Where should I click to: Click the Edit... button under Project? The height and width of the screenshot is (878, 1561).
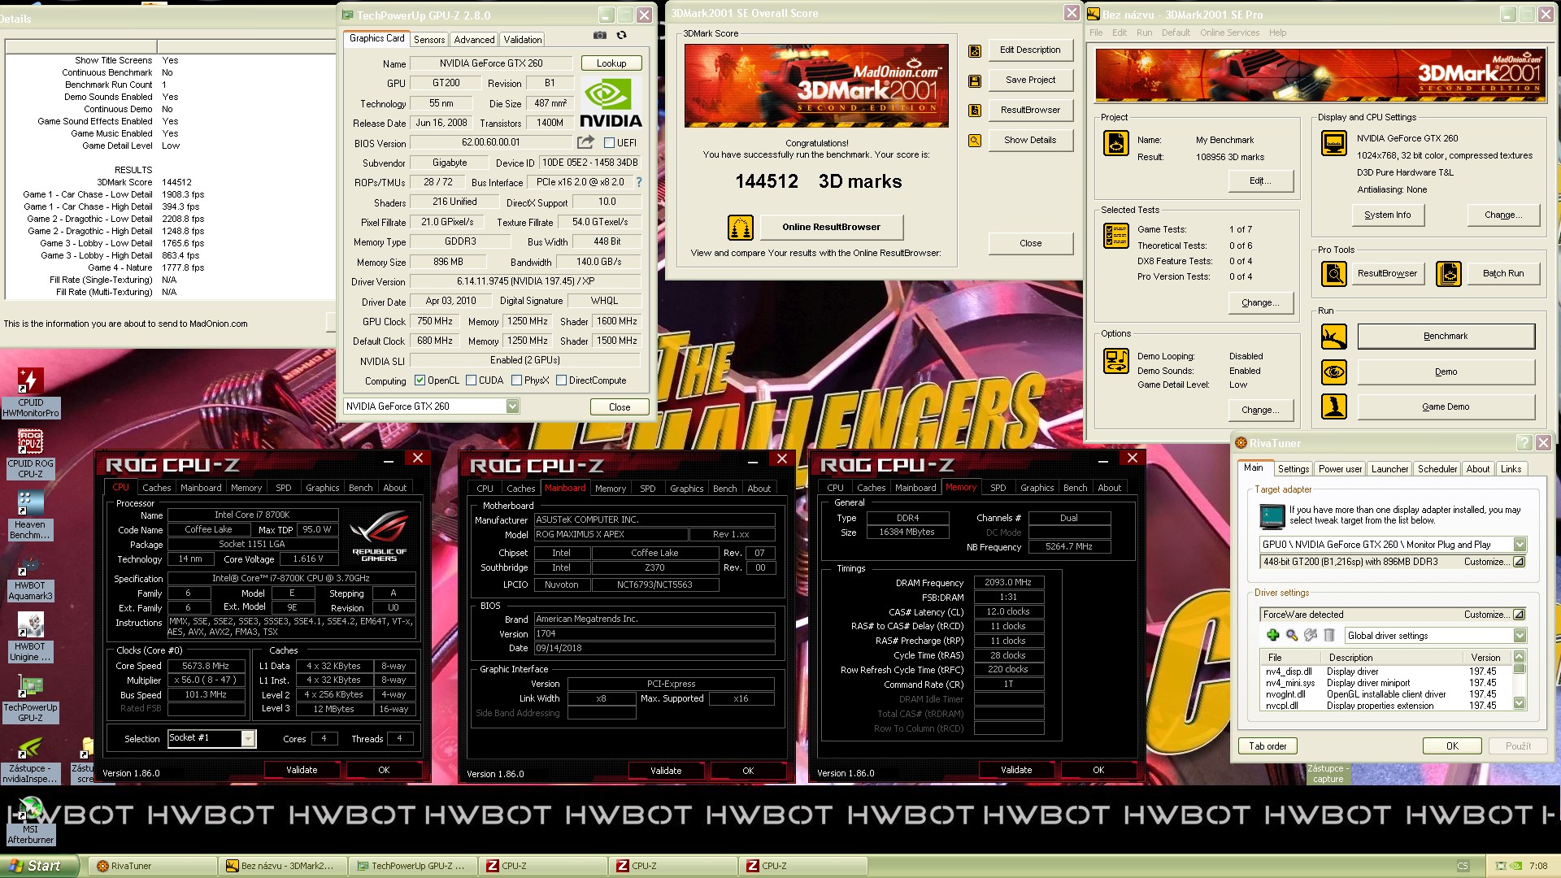click(x=1259, y=181)
